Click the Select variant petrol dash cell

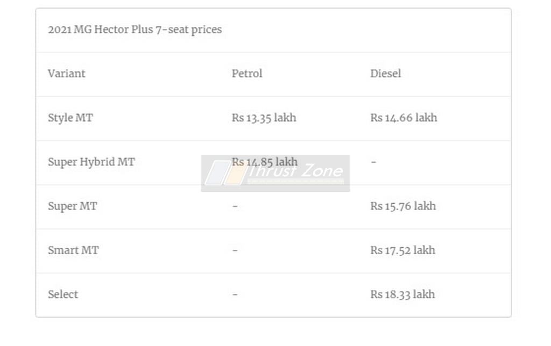tap(235, 294)
